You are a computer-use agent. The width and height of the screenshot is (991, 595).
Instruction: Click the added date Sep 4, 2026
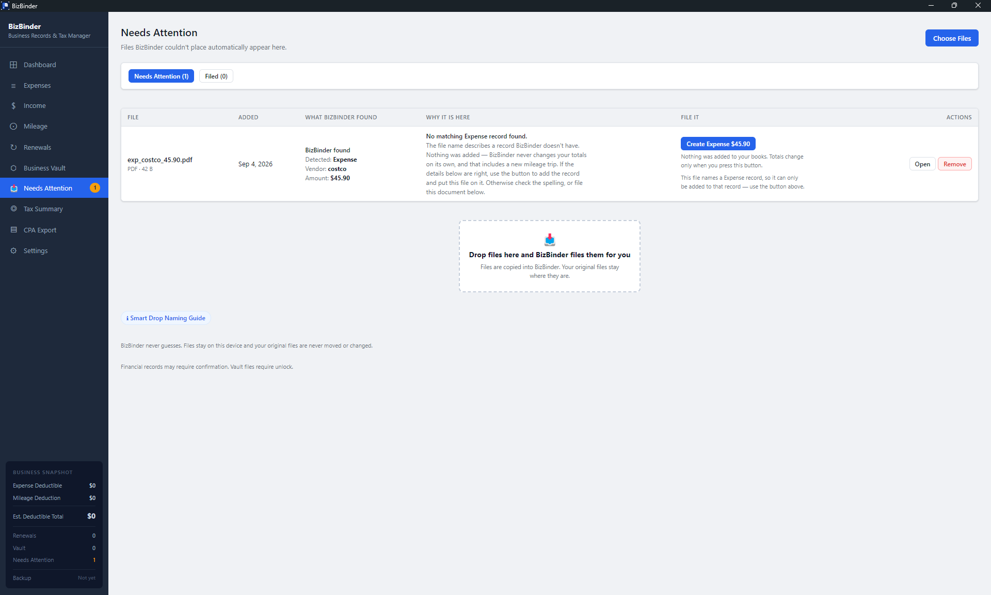tap(255, 164)
